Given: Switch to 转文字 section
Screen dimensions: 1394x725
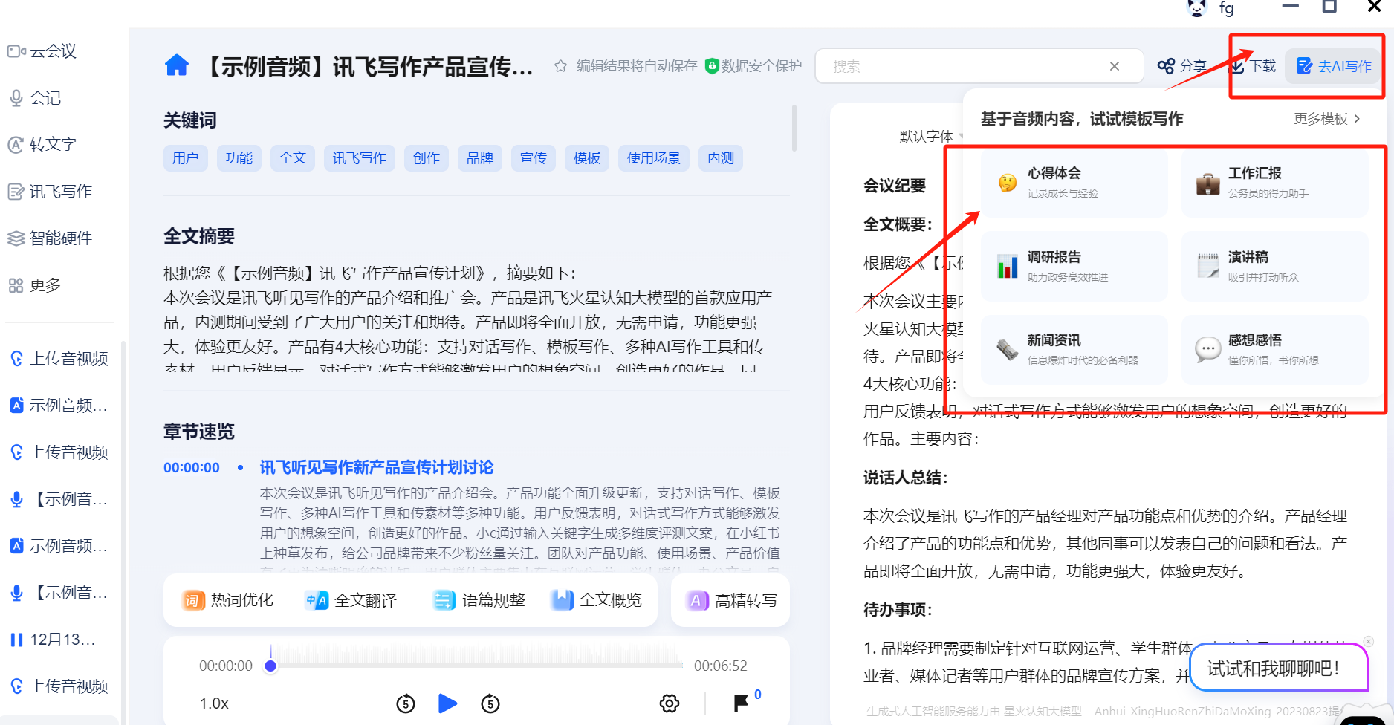Looking at the screenshot, I should pyautogui.click(x=42, y=144).
